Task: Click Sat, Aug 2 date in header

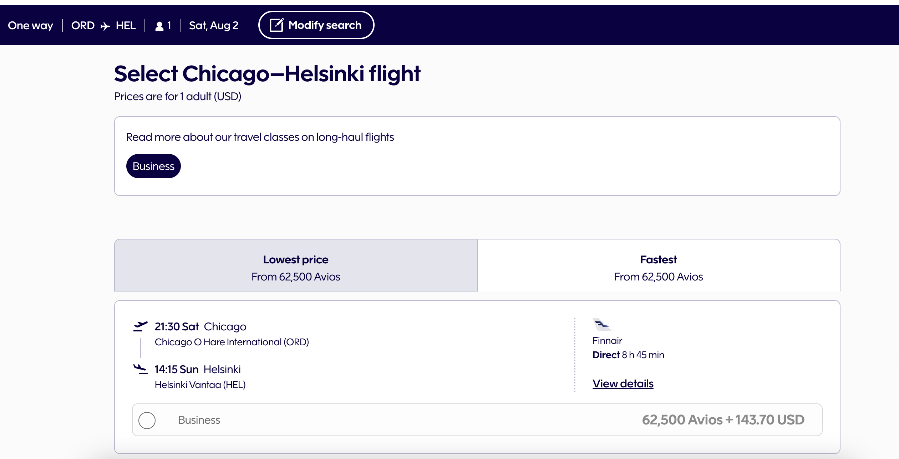Action: 213,25
